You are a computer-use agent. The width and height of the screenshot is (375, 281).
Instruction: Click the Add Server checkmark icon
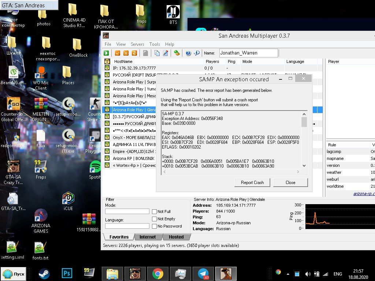pyautogui.click(x=118, y=53)
